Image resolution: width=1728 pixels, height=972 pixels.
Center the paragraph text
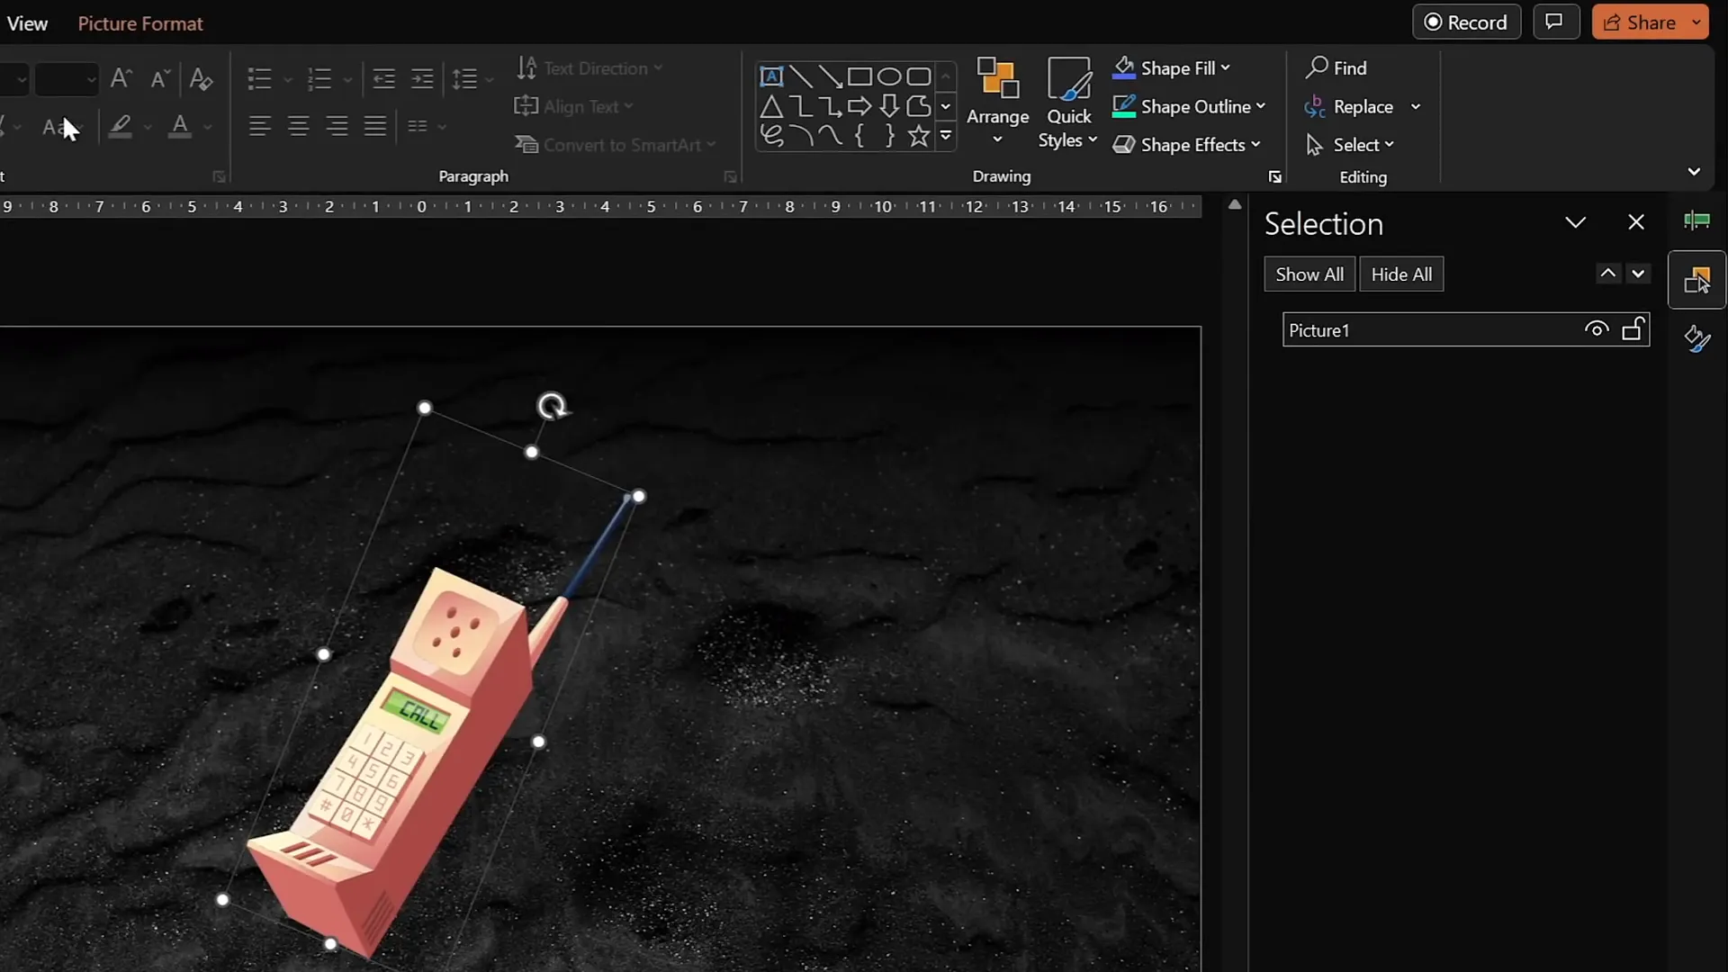[x=299, y=126]
